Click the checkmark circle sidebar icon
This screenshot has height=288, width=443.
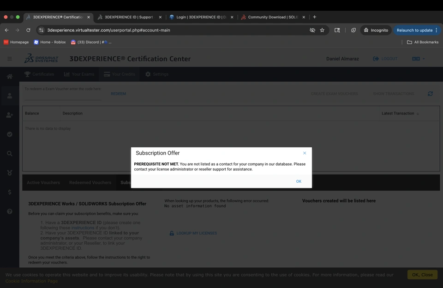pyautogui.click(x=10, y=134)
